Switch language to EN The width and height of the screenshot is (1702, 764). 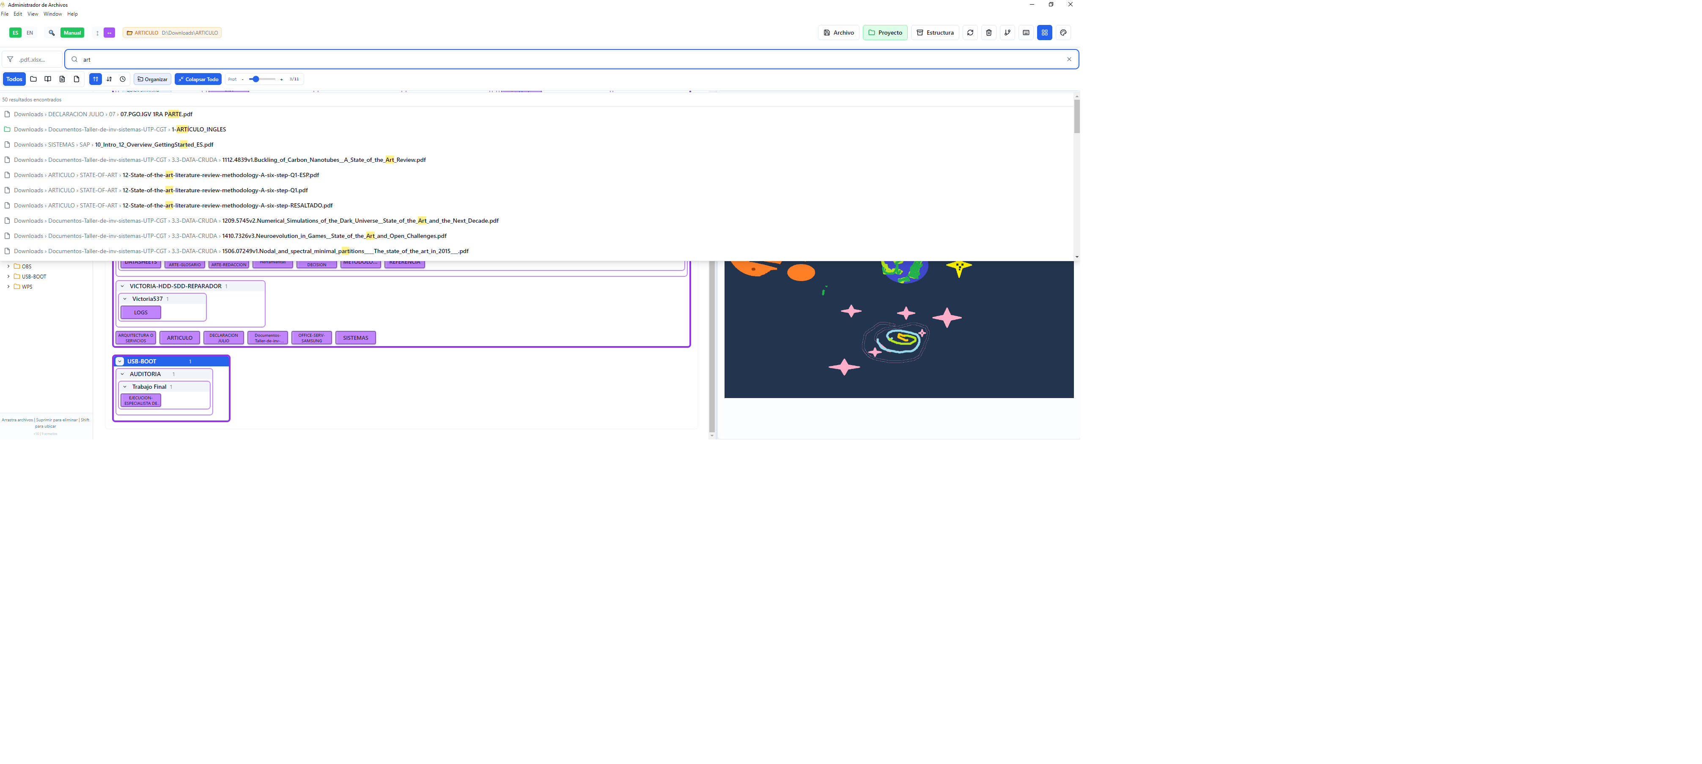pyautogui.click(x=30, y=33)
